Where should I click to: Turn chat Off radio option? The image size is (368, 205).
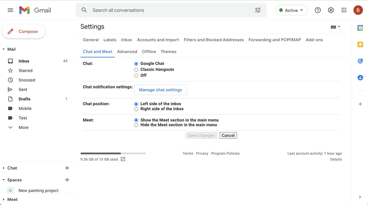point(136,76)
